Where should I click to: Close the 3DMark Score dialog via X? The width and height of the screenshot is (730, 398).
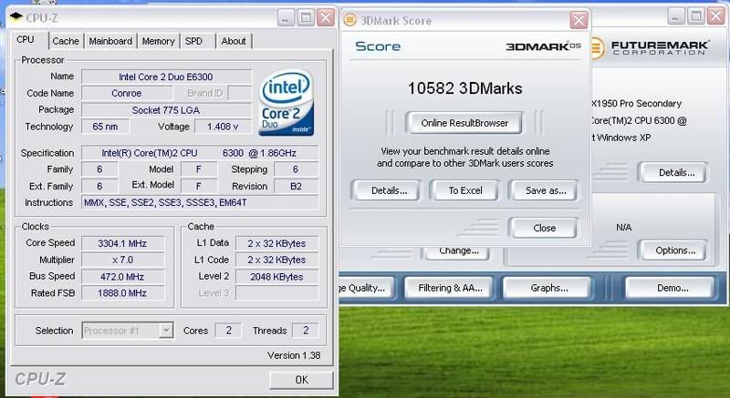click(579, 20)
